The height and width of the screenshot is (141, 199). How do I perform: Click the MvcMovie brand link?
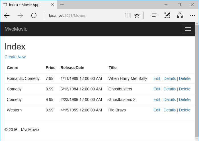(x=16, y=29)
